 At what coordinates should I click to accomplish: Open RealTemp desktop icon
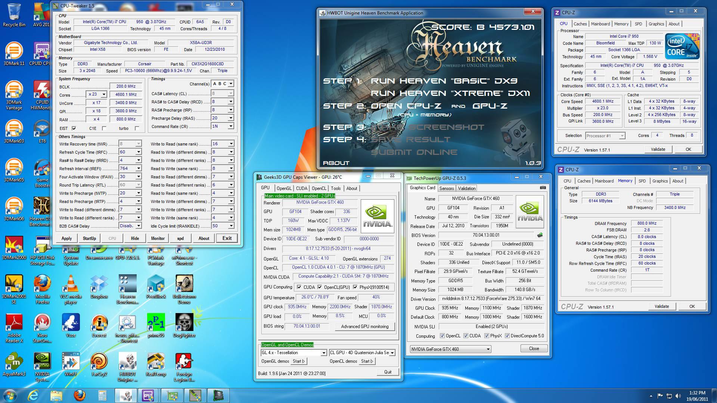point(156,364)
